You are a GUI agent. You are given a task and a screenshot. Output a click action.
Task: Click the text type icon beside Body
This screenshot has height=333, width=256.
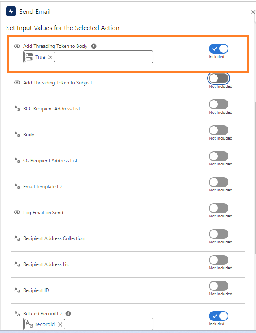coord(17,134)
